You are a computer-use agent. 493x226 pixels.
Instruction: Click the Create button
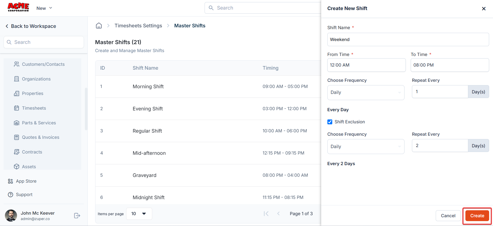tap(477, 216)
